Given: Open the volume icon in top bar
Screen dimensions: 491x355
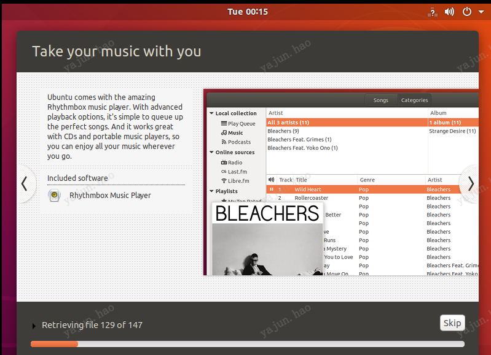Looking at the screenshot, I should tap(449, 12).
